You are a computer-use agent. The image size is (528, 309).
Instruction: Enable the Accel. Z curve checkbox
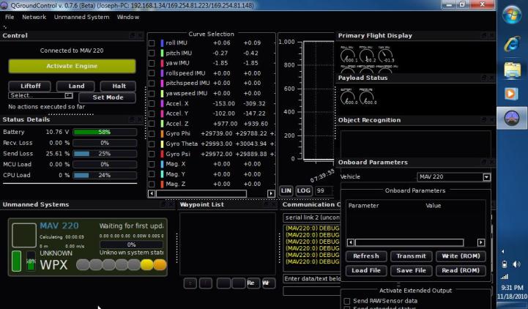(x=152, y=124)
